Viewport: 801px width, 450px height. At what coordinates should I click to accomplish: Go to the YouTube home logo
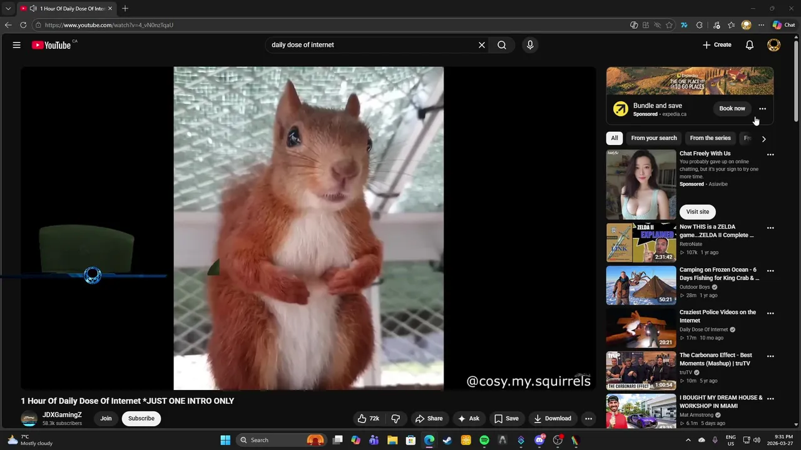(x=51, y=45)
